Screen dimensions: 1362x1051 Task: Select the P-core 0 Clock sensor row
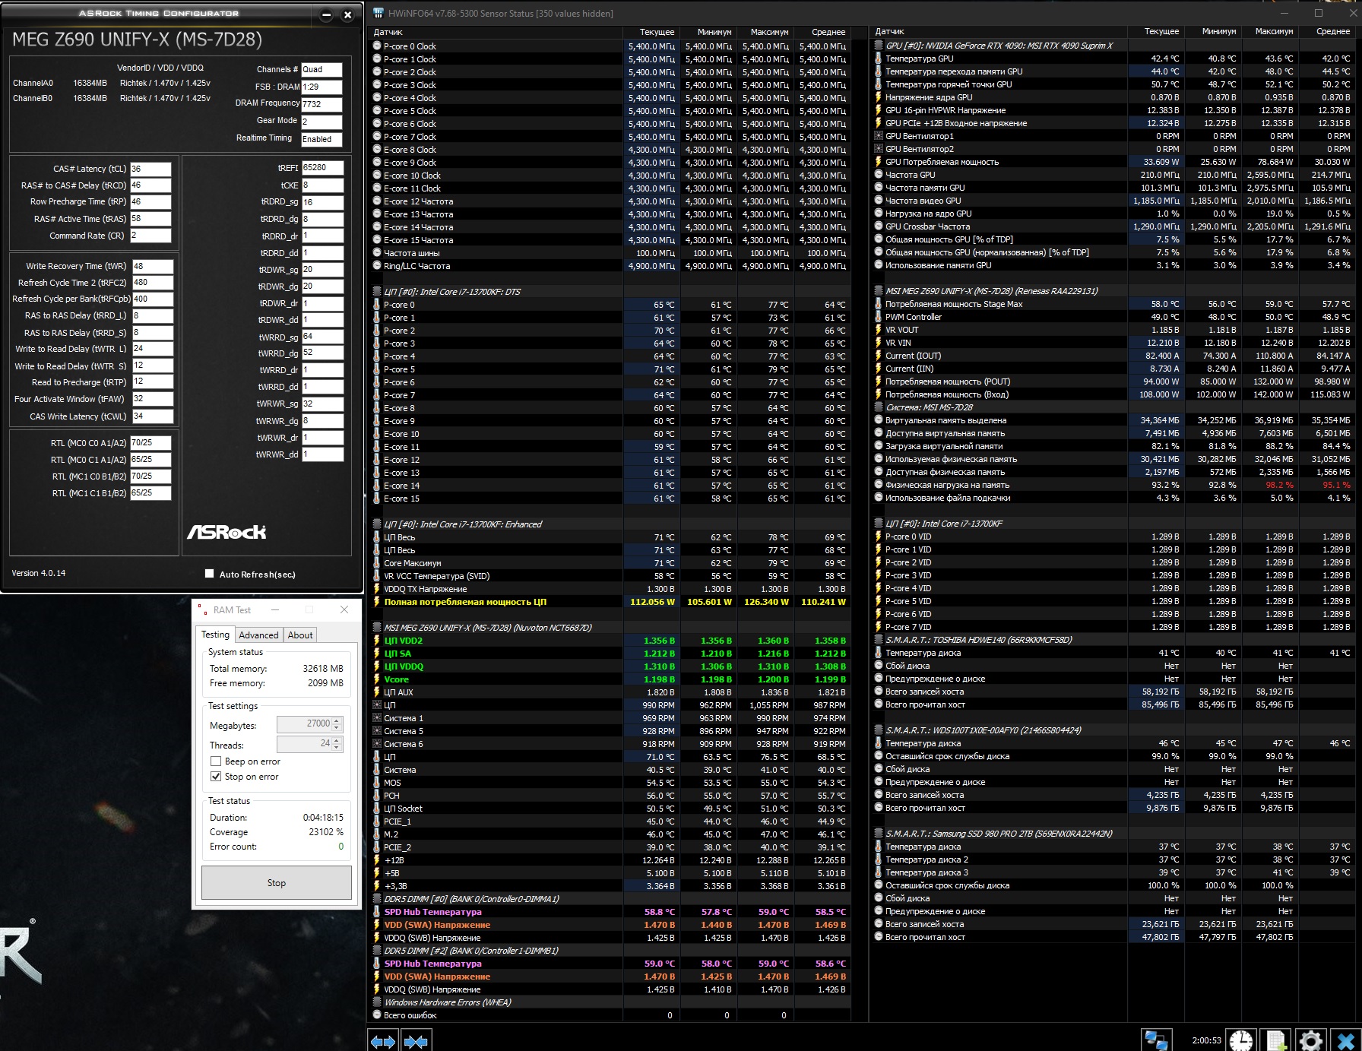pyautogui.click(x=610, y=46)
